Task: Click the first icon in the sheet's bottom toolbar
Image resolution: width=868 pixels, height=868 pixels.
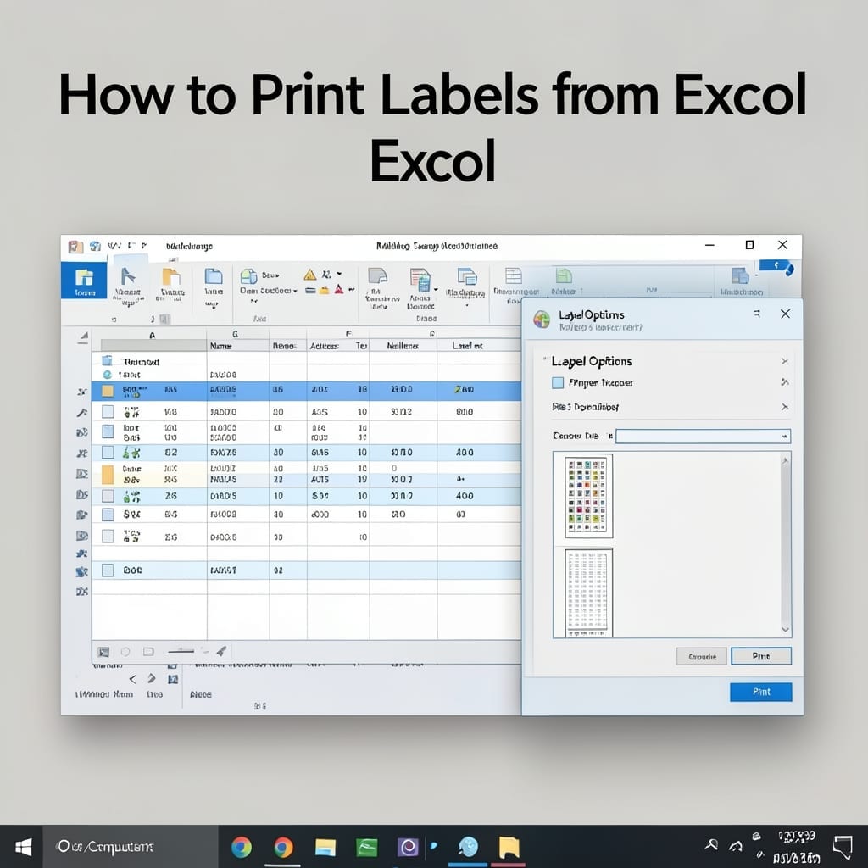Action: coord(103,652)
